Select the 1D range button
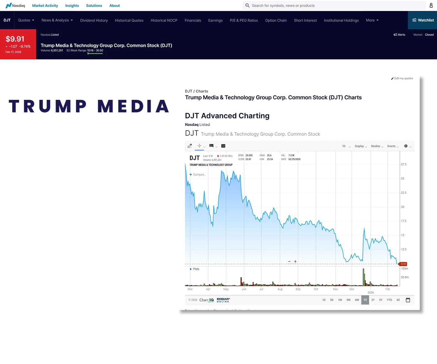 [x=324, y=300]
